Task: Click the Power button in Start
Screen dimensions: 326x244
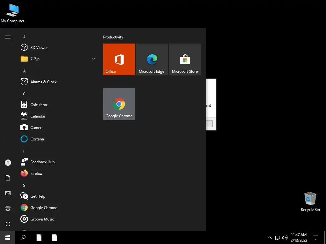Action: click(8, 224)
